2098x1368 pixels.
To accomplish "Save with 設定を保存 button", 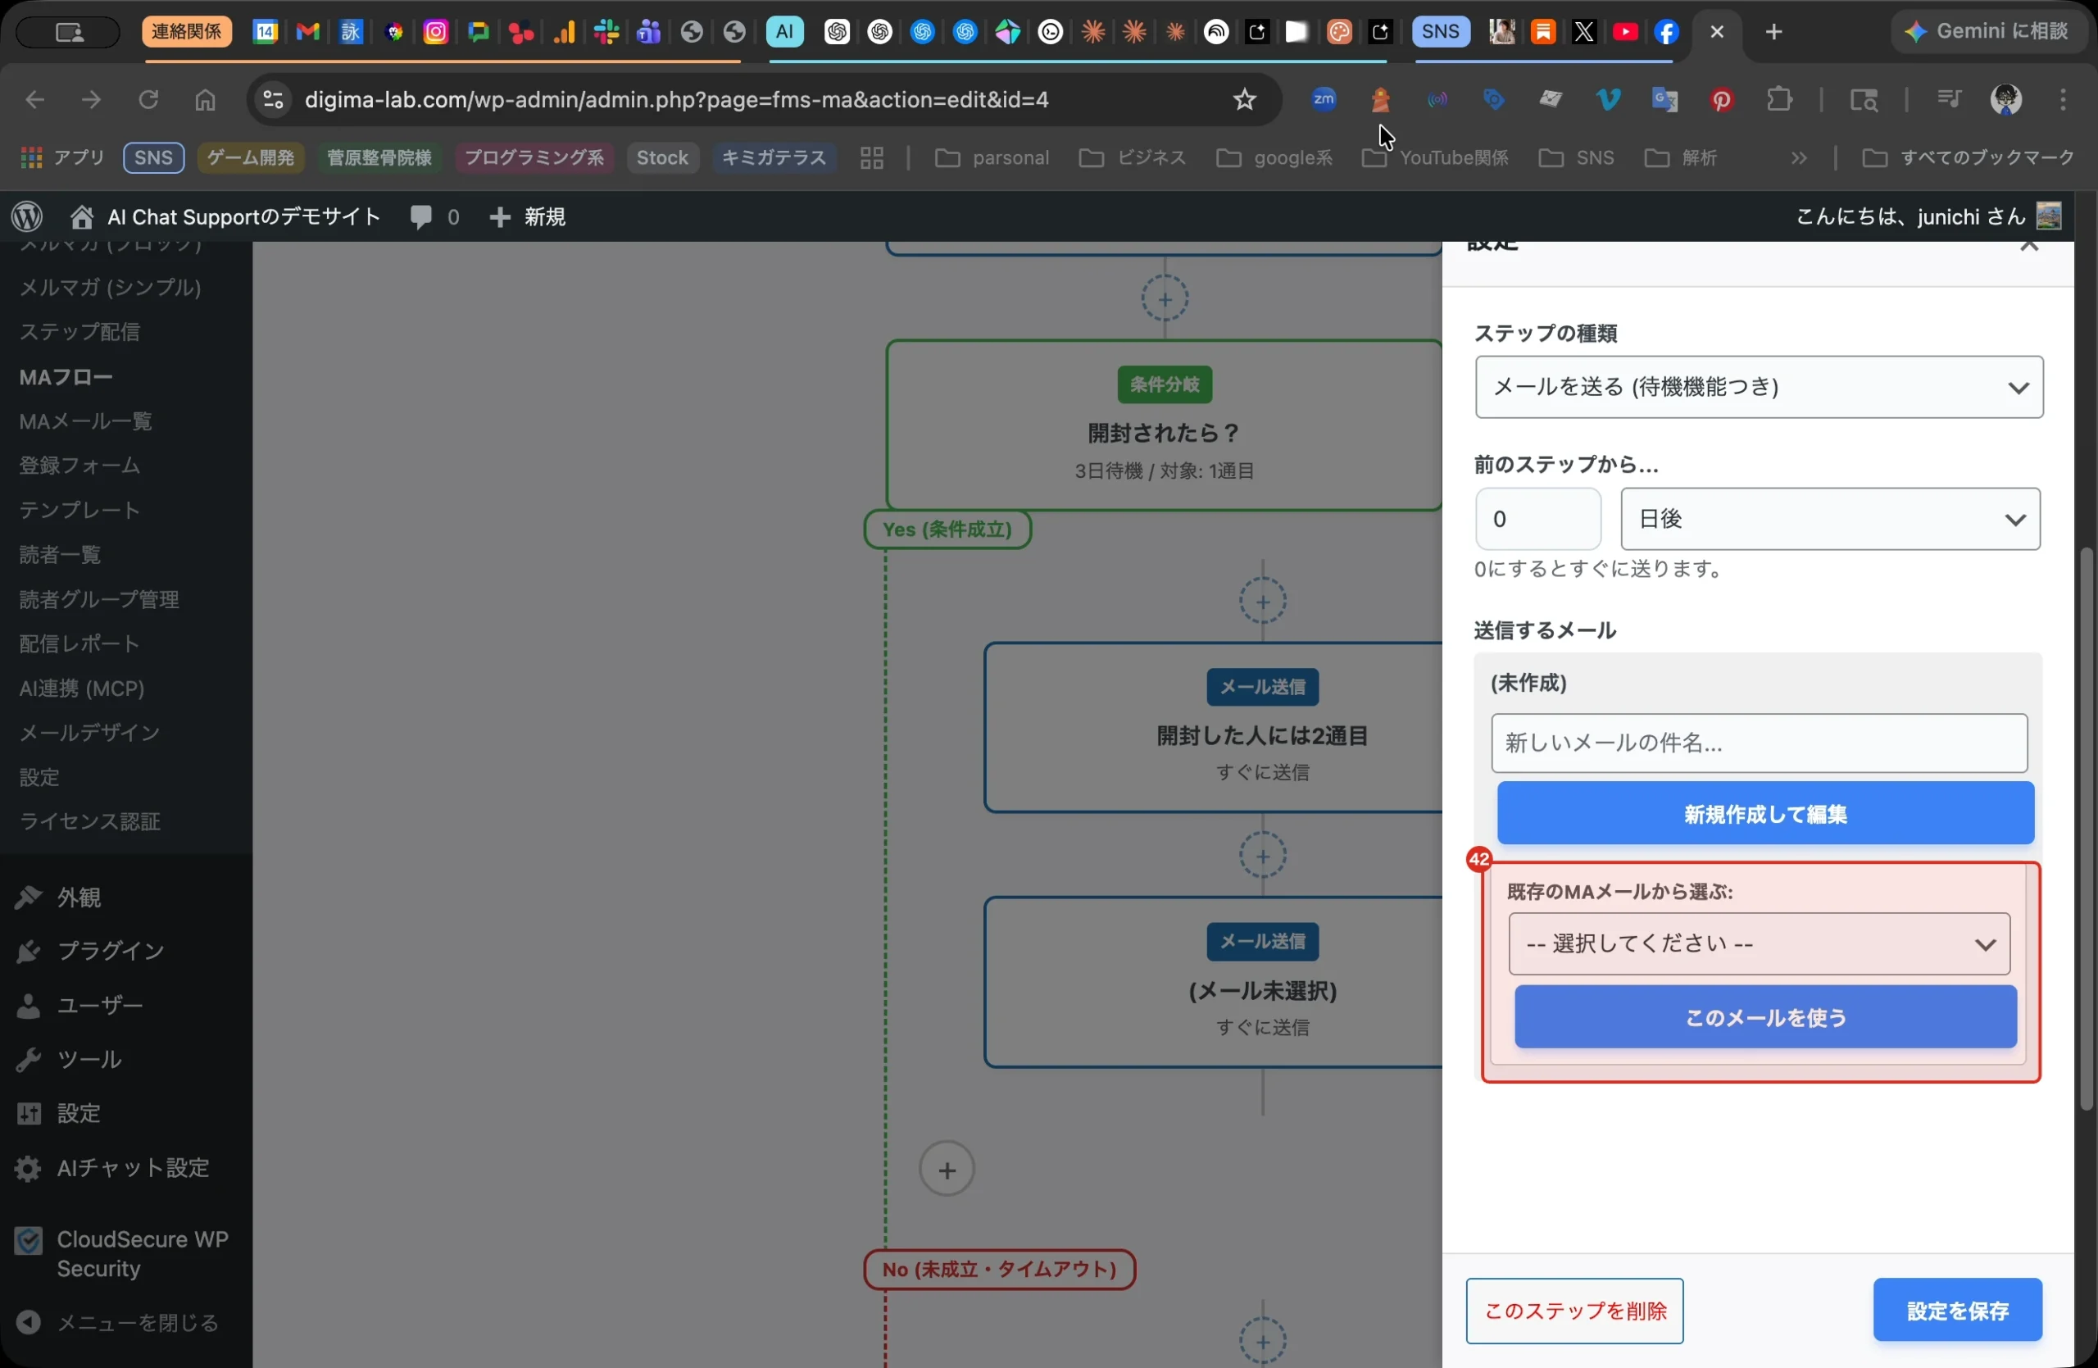I will 1957,1311.
